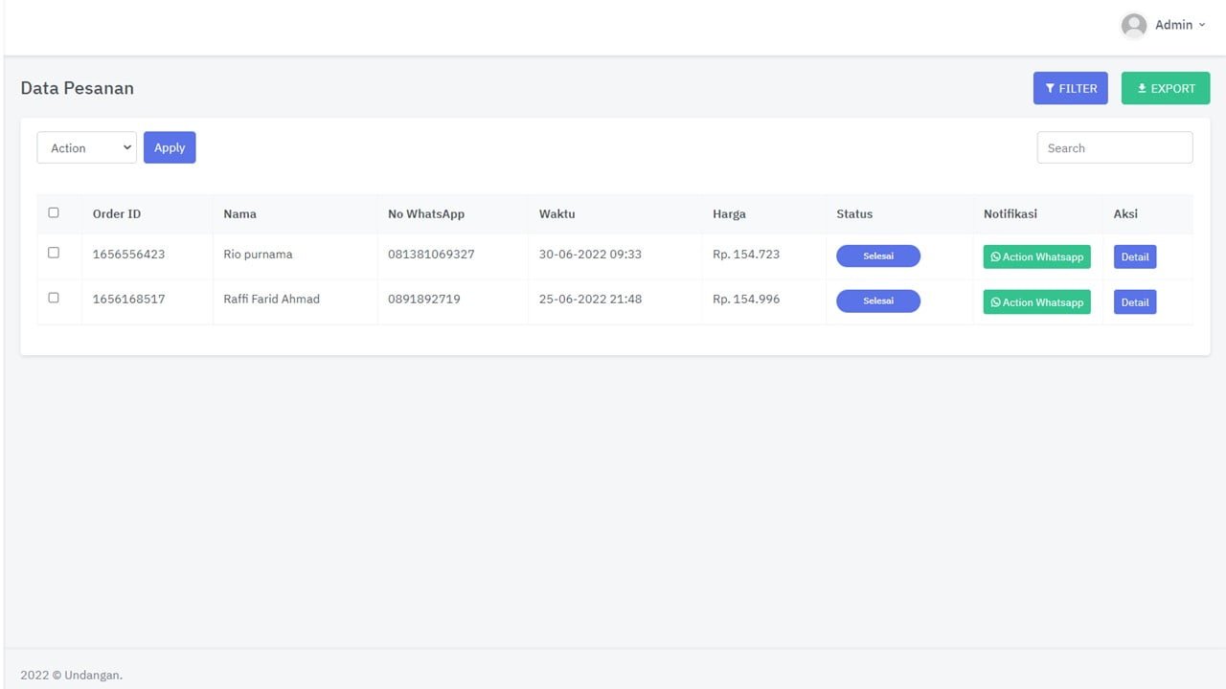This screenshot has height=689, width=1226.
Task: Toggle the select-all checkbox in table header
Action: 54,212
